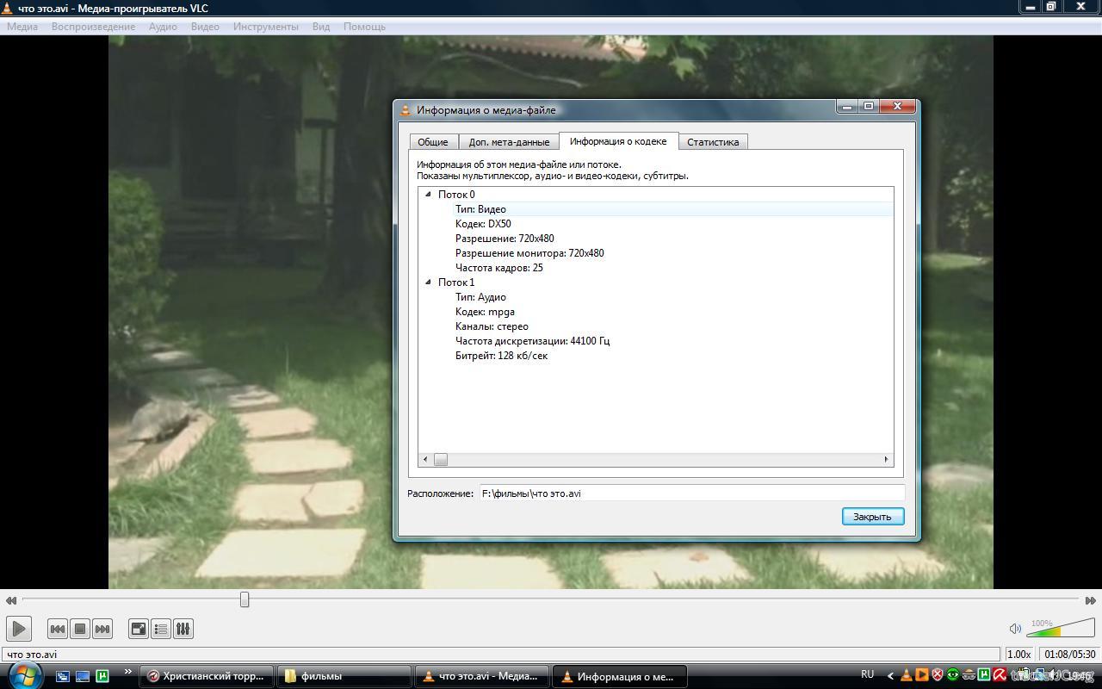Switch to the Общие tab
Image resolution: width=1102 pixels, height=689 pixels.
[432, 142]
